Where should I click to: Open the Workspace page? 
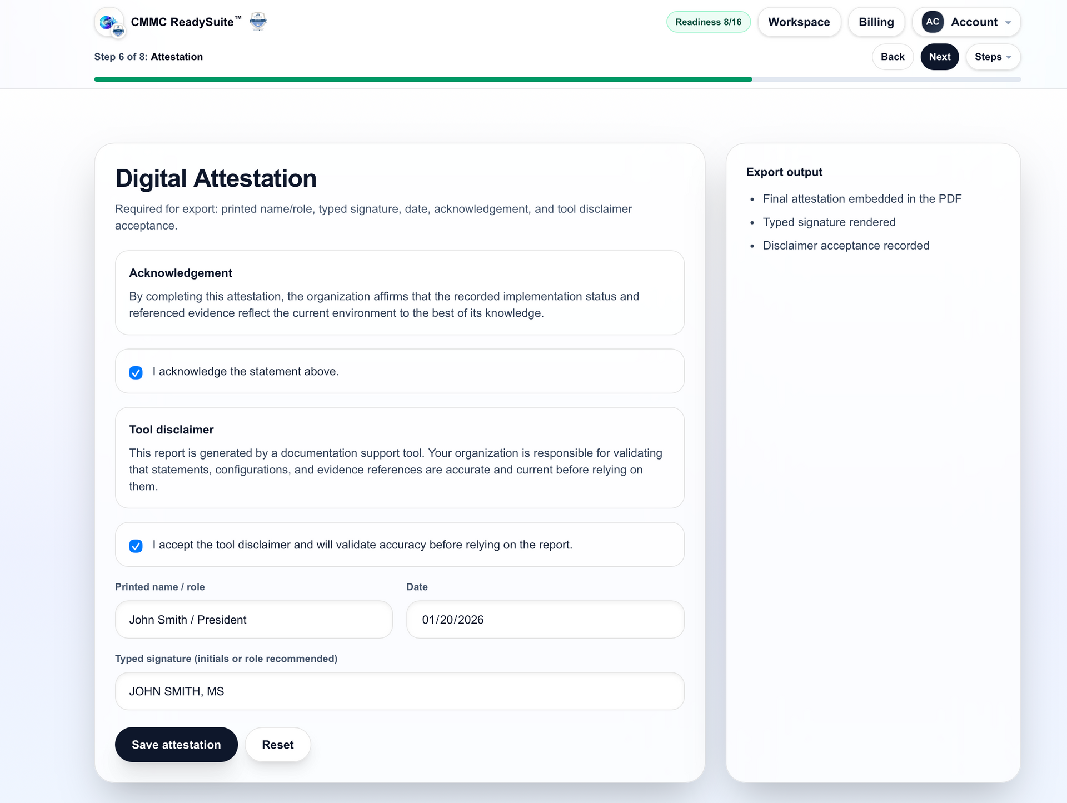(x=799, y=22)
